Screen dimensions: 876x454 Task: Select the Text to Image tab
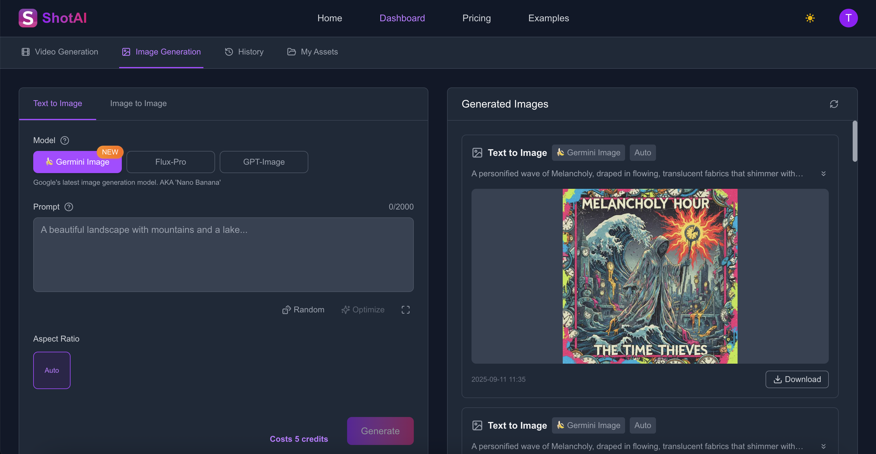pos(57,103)
